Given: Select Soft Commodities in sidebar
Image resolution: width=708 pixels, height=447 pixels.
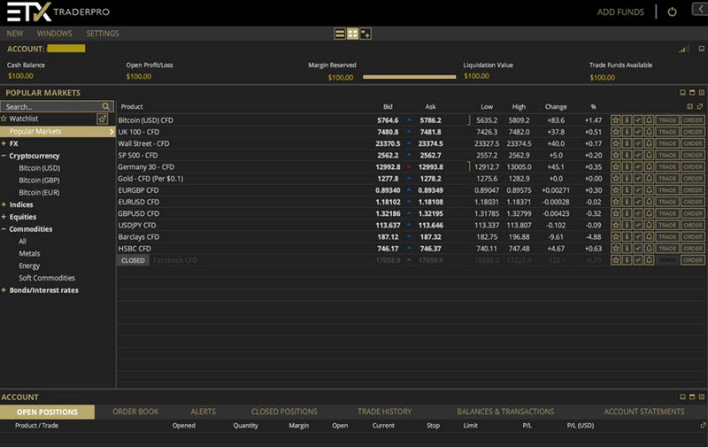Looking at the screenshot, I should 47,278.
